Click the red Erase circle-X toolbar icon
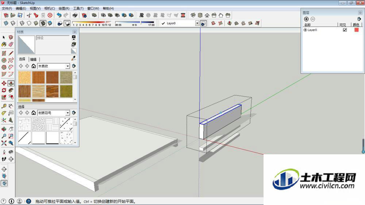Image resolution: width=365 pixels, height=205 pixels. (x=50, y=15)
